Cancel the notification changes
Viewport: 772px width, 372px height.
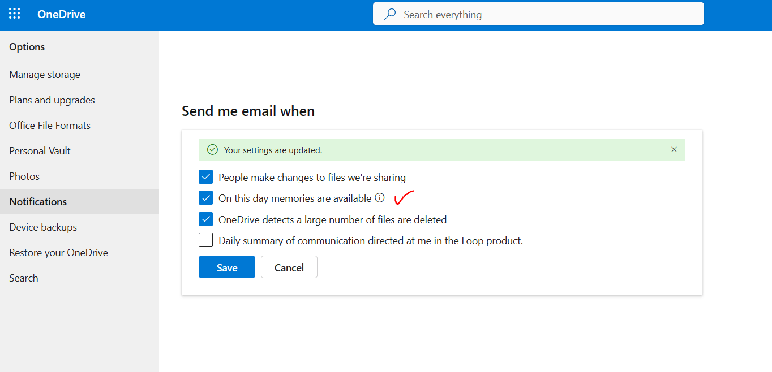click(x=289, y=267)
